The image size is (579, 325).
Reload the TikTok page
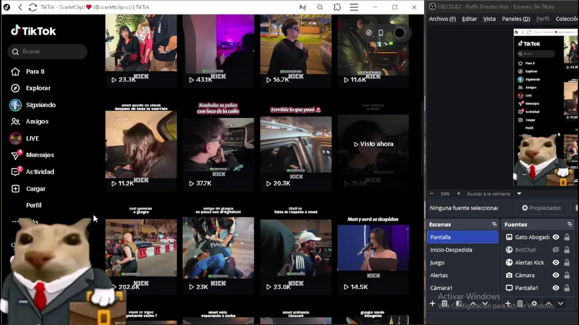point(33,7)
